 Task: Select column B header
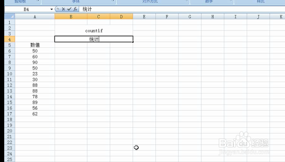coord(71,17)
